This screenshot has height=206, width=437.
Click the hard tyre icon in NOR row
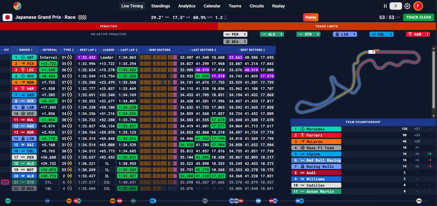point(70,82)
